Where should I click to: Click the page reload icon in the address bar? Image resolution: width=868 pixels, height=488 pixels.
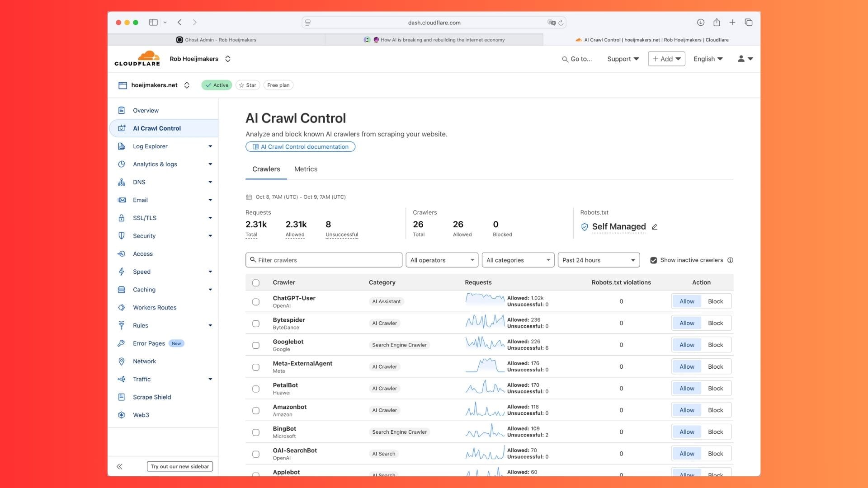pyautogui.click(x=561, y=23)
